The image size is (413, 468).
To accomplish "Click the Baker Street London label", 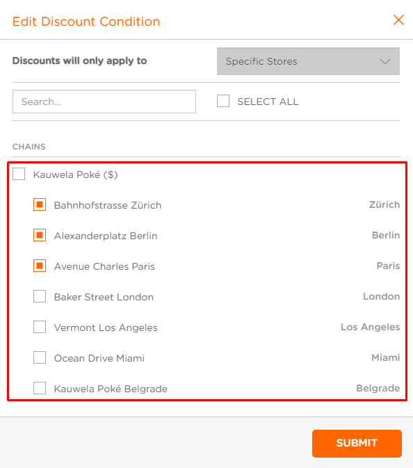I will click(104, 297).
